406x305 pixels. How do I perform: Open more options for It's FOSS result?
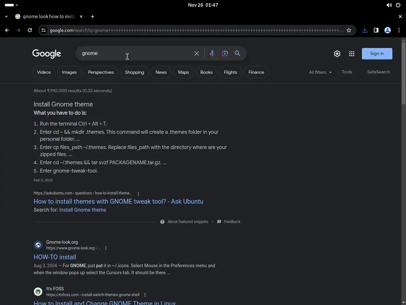[145, 295]
